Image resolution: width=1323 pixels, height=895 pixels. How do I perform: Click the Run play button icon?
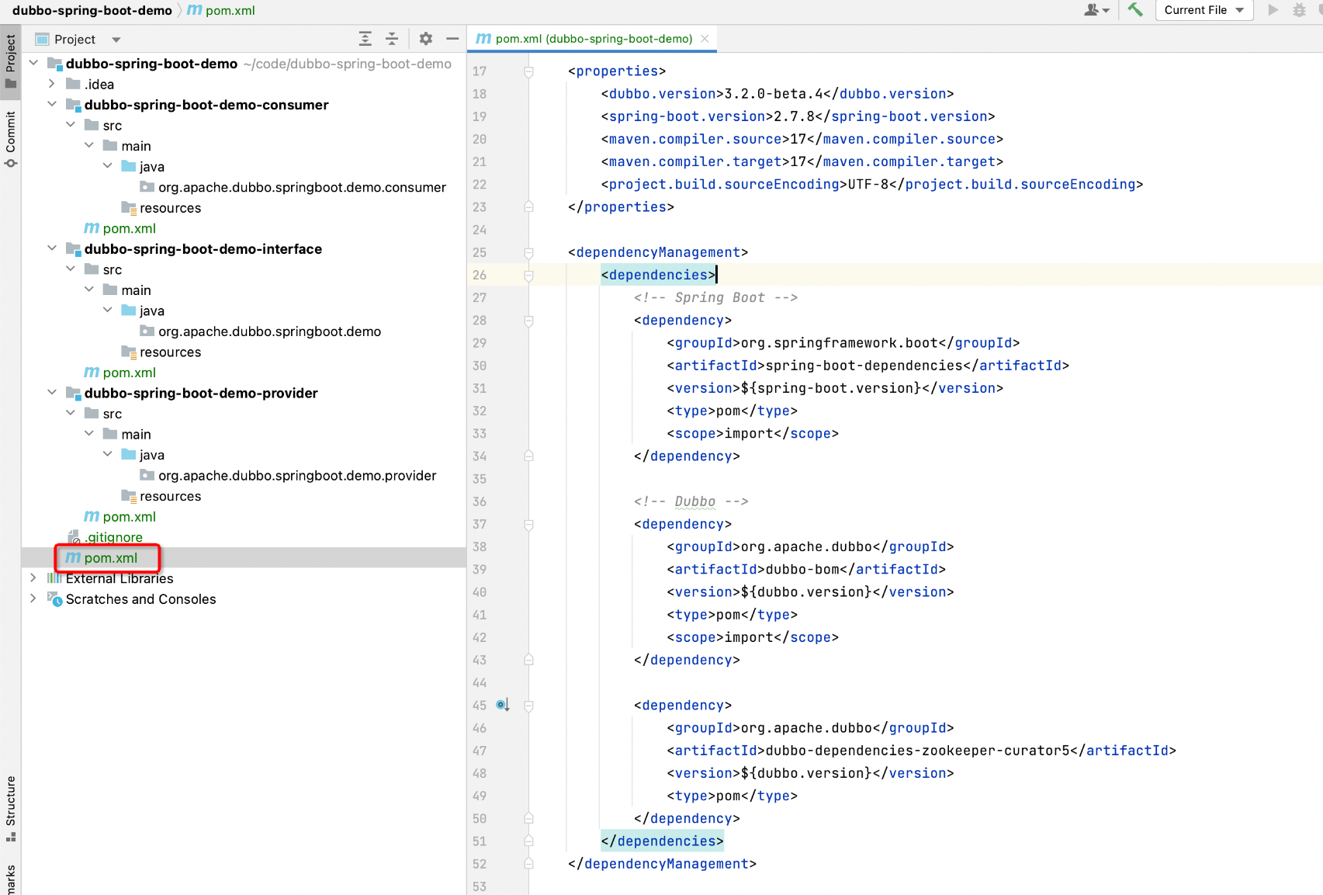(1273, 10)
